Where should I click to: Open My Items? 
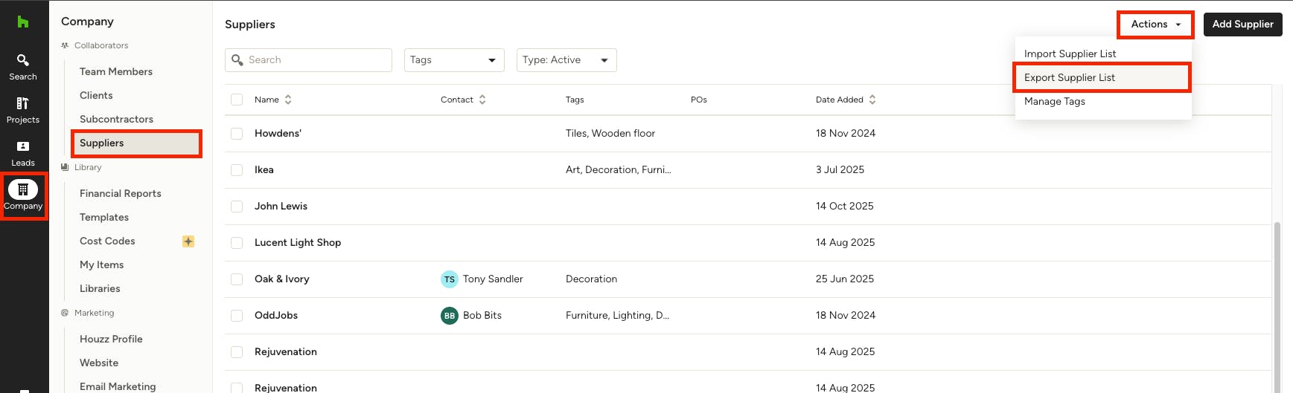tap(101, 265)
